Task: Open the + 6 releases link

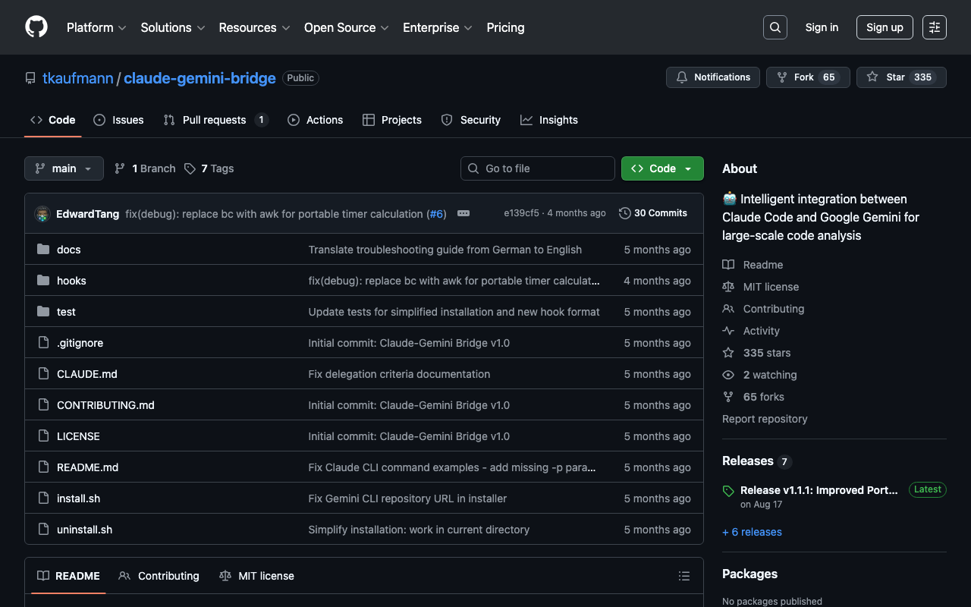Action: pos(752,532)
